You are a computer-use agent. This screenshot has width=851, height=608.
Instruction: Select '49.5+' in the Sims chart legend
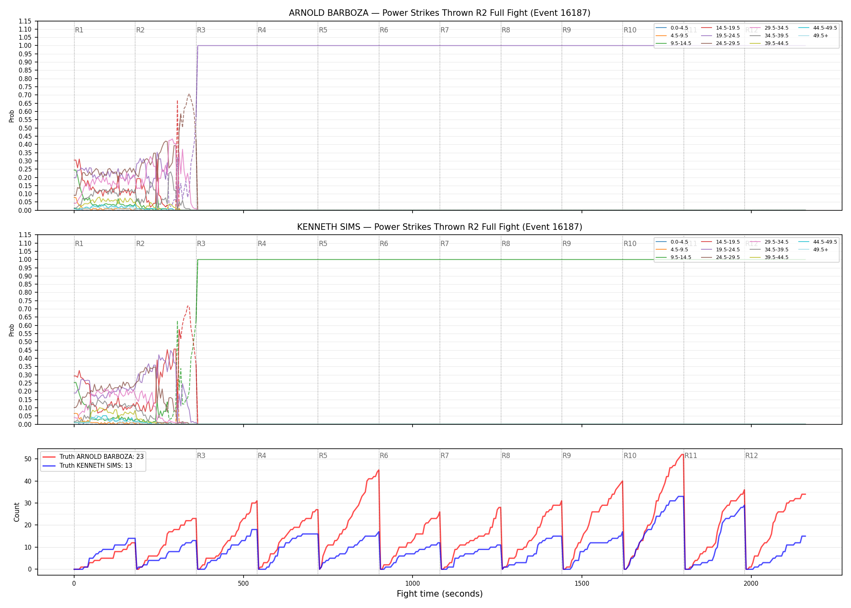click(x=821, y=250)
